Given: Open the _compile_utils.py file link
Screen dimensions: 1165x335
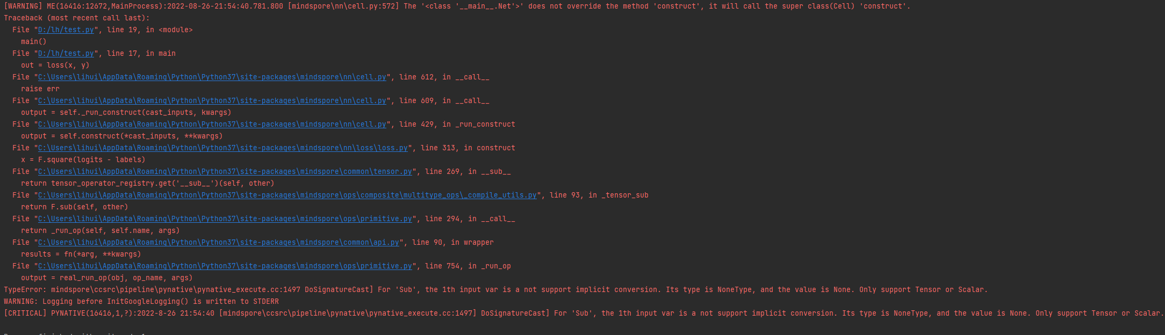Looking at the screenshot, I should click(x=287, y=195).
